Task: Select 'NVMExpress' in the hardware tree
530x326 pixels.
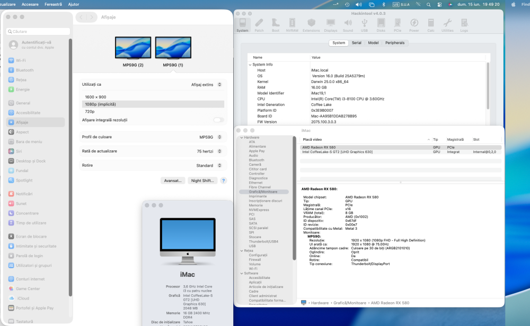Action: coord(259,210)
